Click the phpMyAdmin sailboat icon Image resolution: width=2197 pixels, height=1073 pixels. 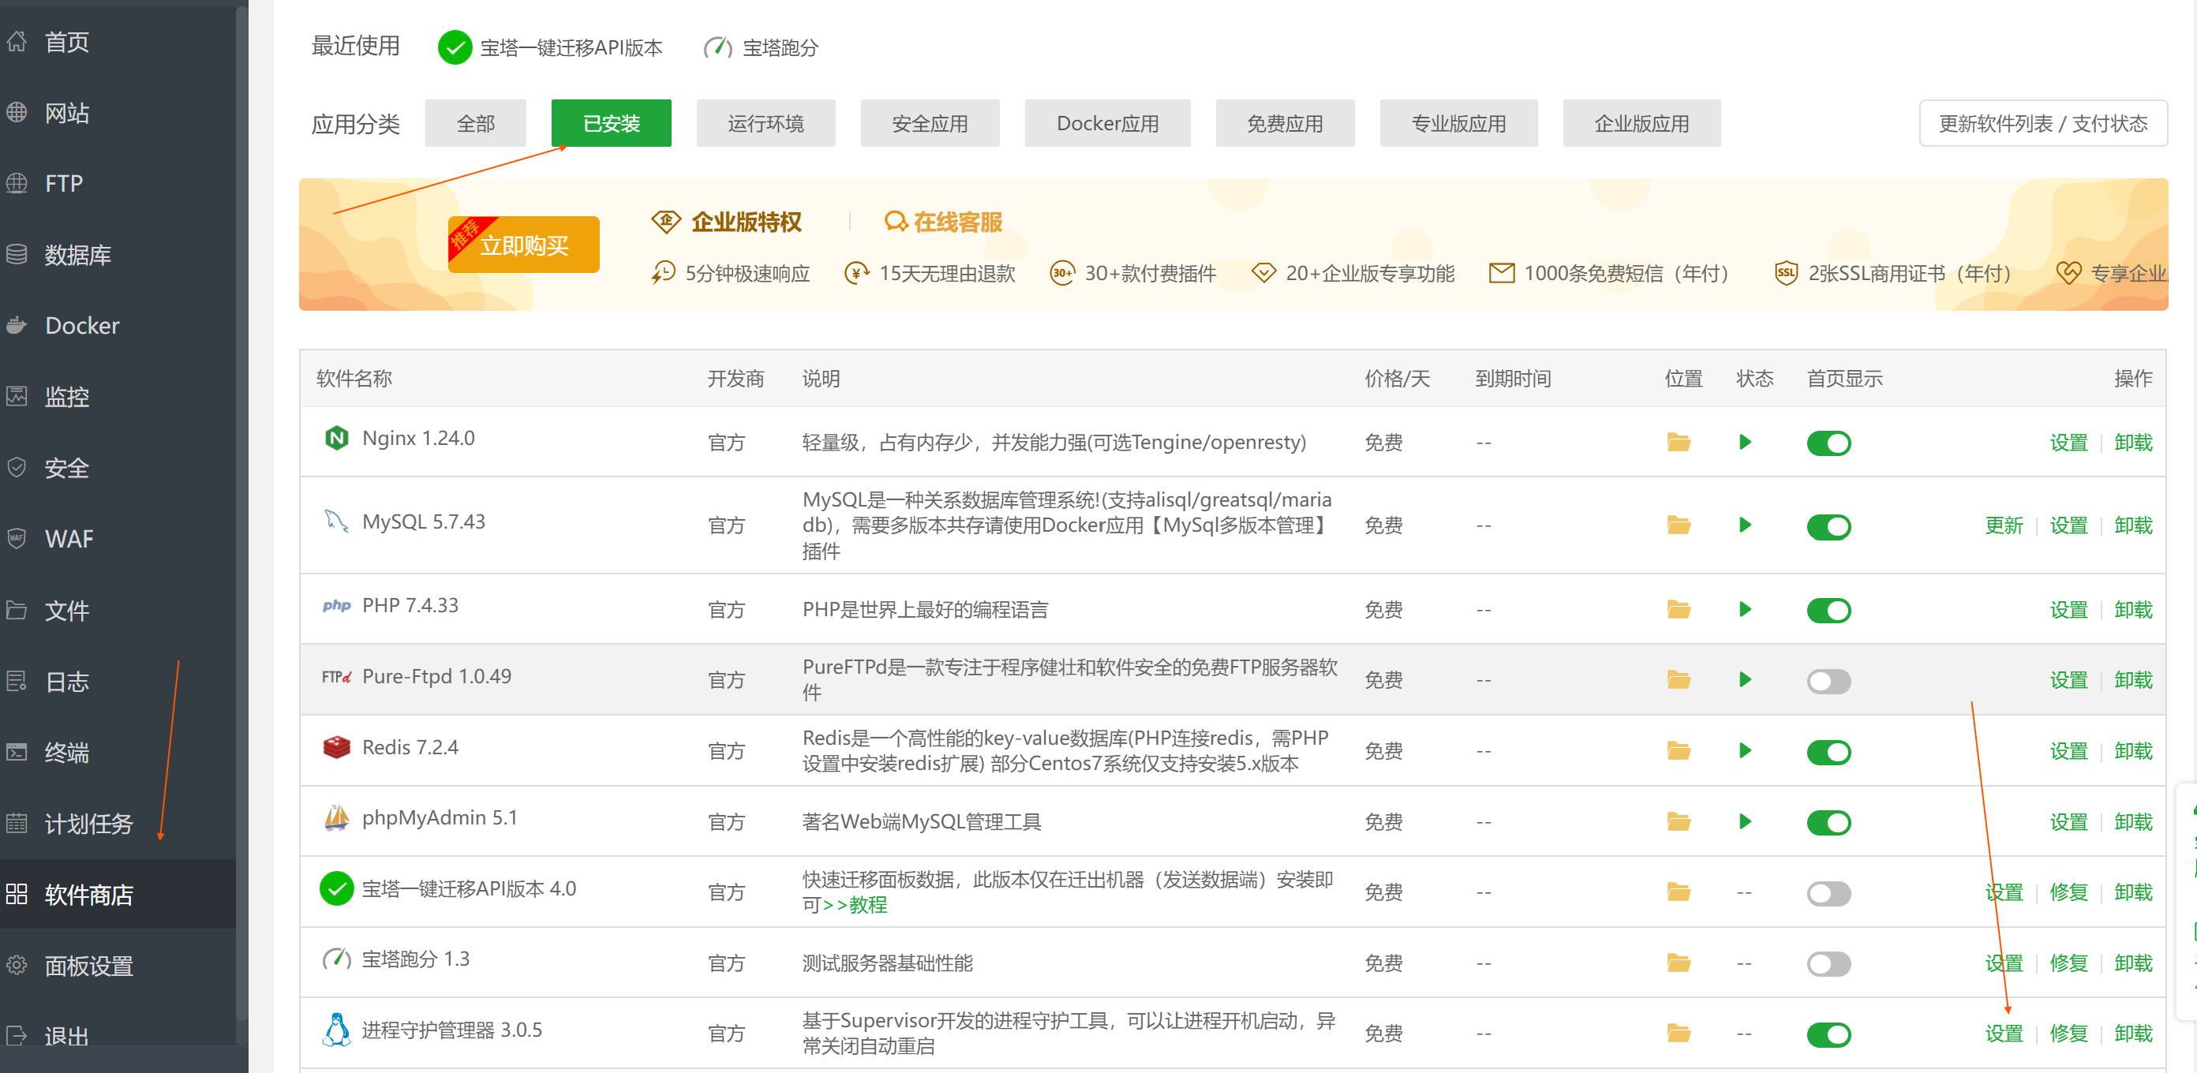point(337,818)
